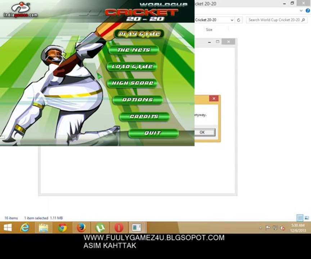311x259 pixels.
Task: Launch Google Chrome from taskbar
Action: pos(62,228)
